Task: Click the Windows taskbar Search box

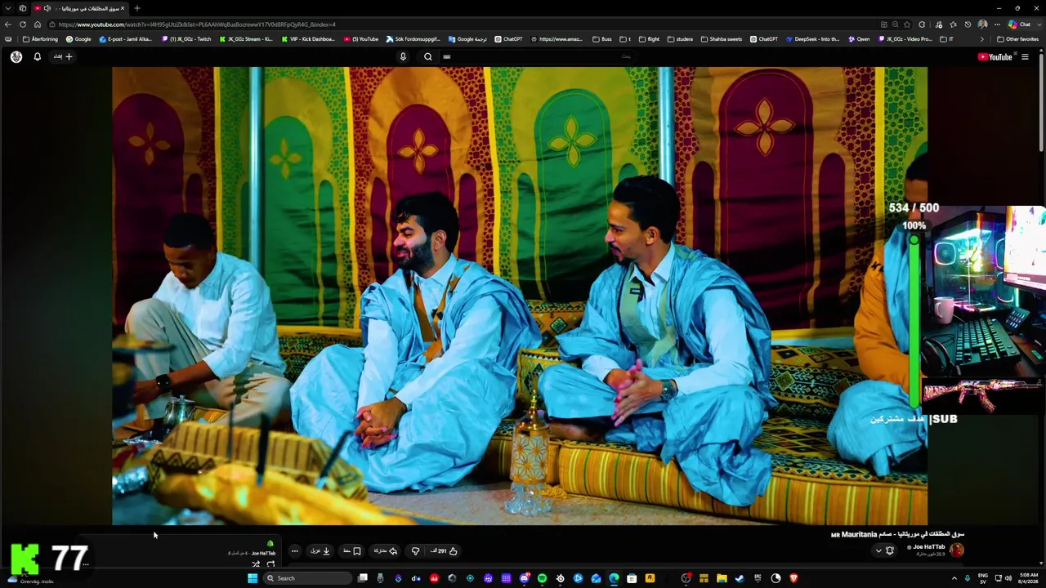Action: tap(308, 578)
